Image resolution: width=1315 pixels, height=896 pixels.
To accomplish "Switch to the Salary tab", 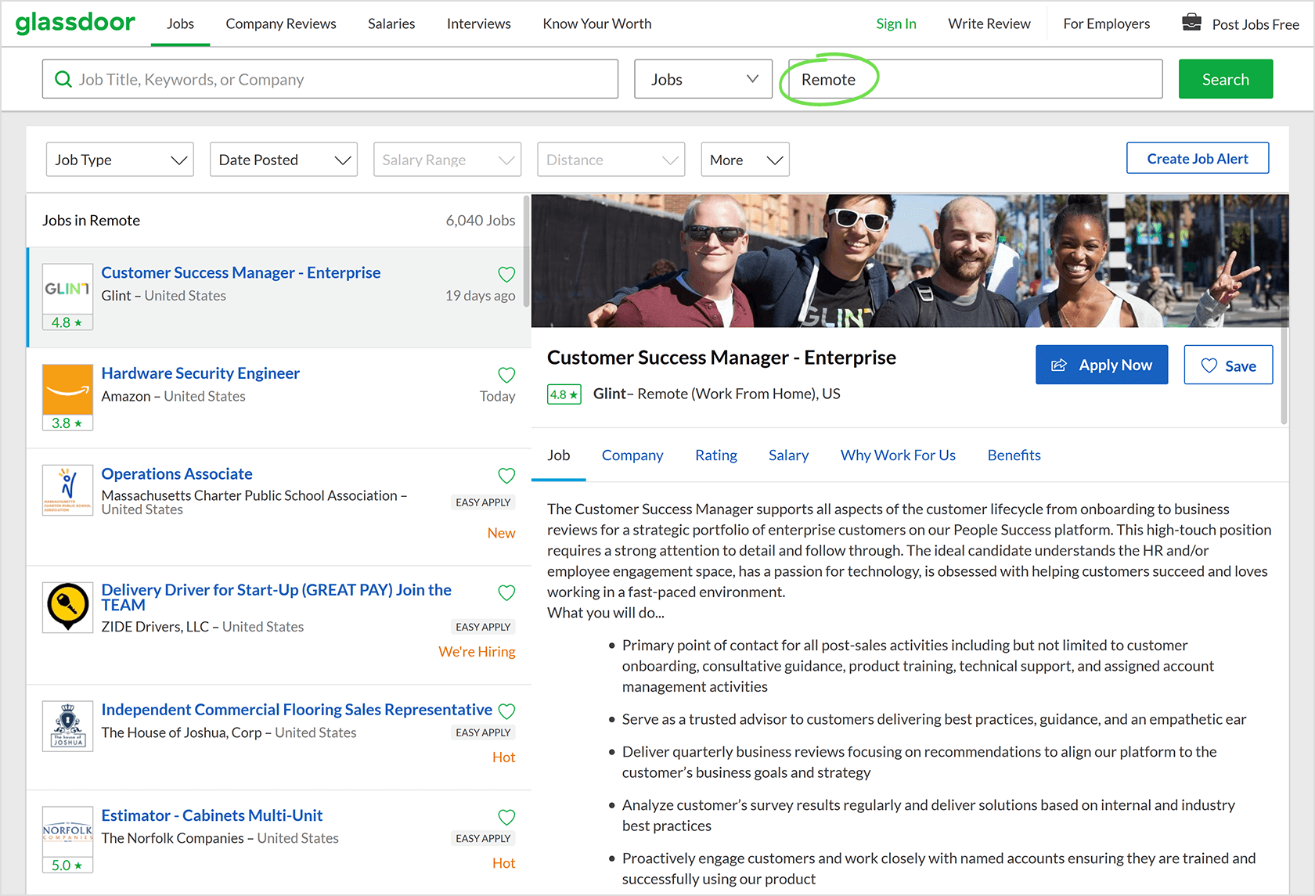I will pyautogui.click(x=788, y=455).
